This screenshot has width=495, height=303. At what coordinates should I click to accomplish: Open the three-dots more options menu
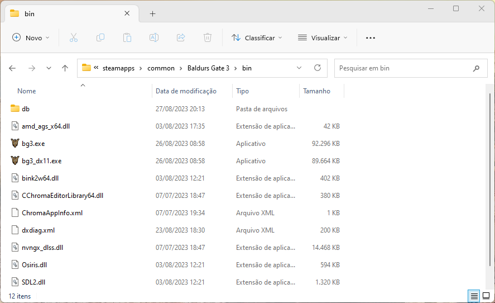point(371,38)
